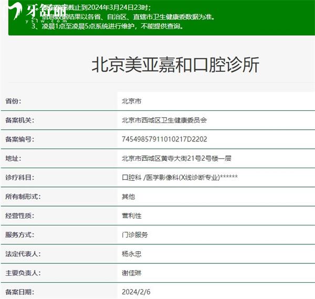Select the 法定代表人 label

[x=23, y=254]
